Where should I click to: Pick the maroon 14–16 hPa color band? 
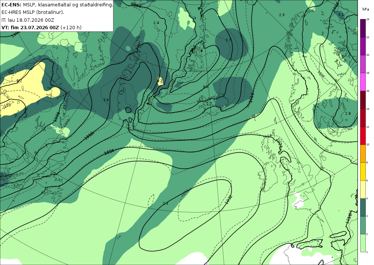point(363,100)
